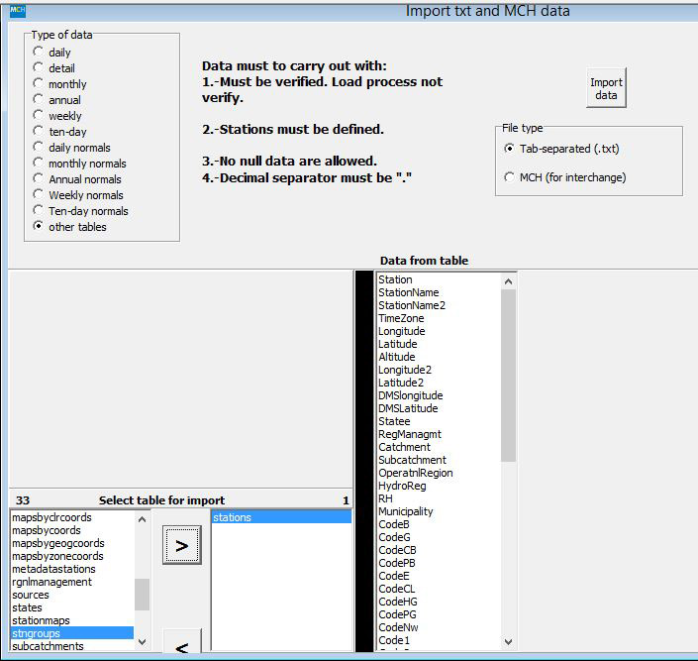This screenshot has width=698, height=661.
Task: Click the Import data button
Action: 606,89
